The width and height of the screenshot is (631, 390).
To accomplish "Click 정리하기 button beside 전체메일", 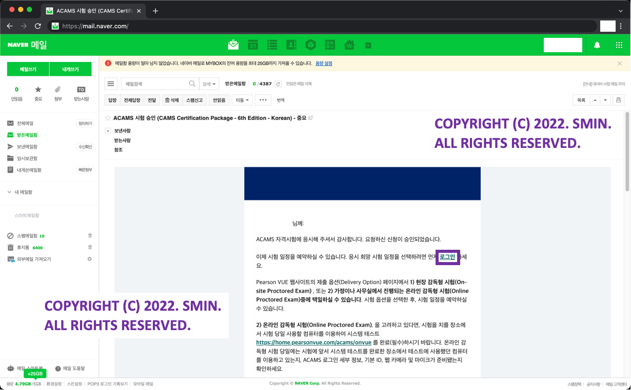I will coord(85,123).
